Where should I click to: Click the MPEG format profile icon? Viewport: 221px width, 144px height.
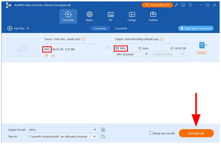point(202,45)
